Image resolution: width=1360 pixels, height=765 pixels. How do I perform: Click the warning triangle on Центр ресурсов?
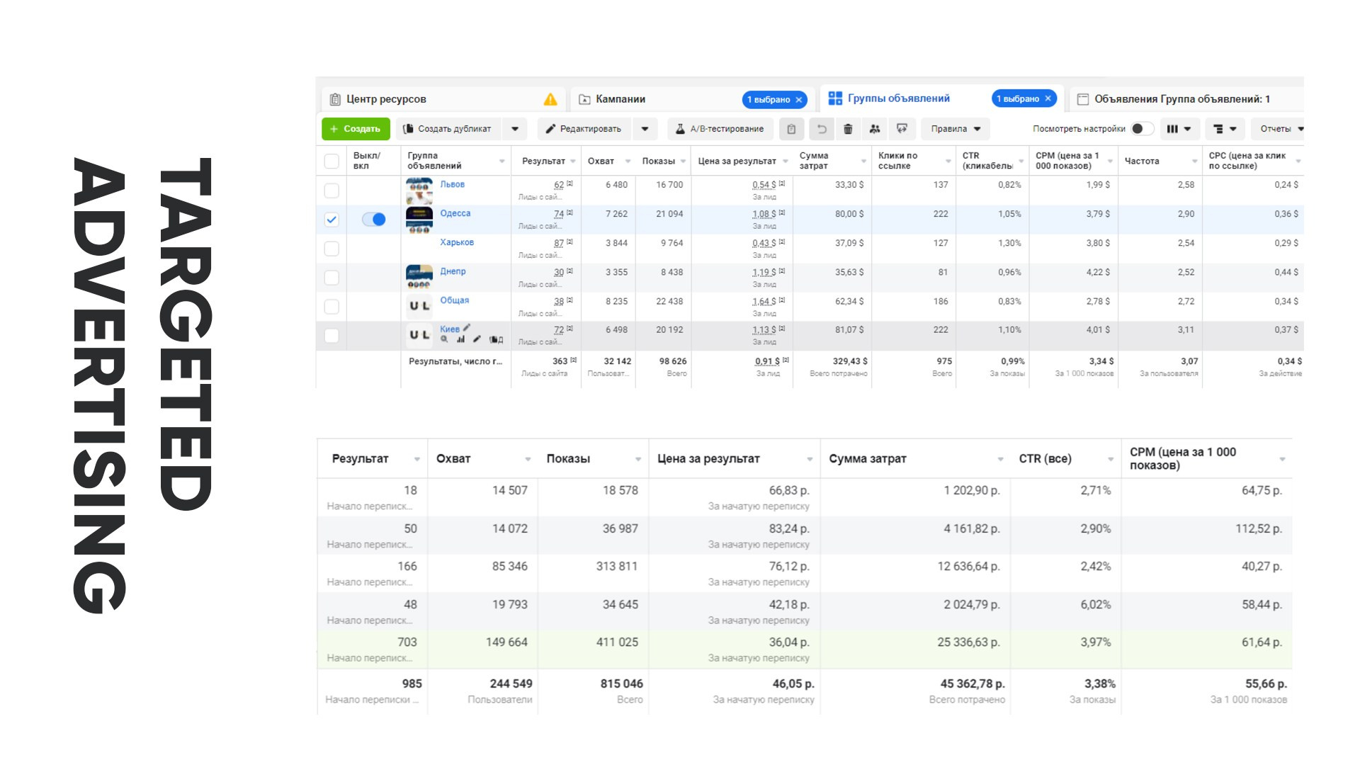click(x=550, y=99)
